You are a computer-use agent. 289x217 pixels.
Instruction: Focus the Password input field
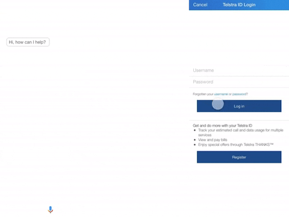click(x=239, y=82)
